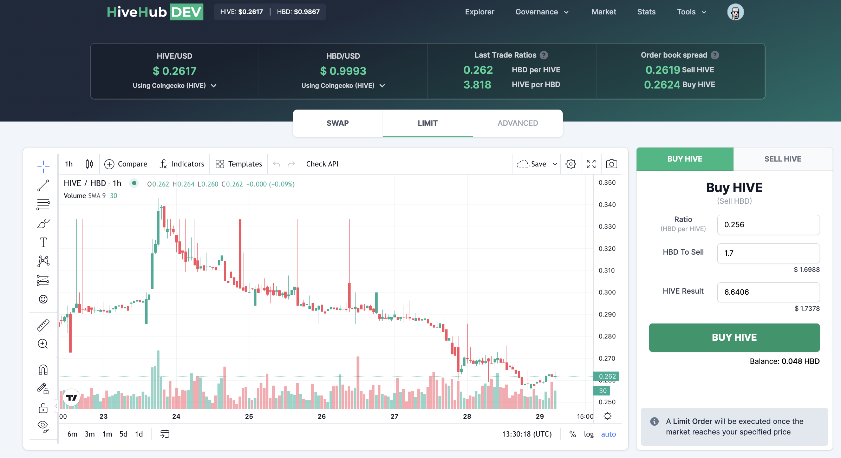Image resolution: width=841 pixels, height=458 pixels.
Task: Click the Ratio input field
Action: tap(768, 225)
